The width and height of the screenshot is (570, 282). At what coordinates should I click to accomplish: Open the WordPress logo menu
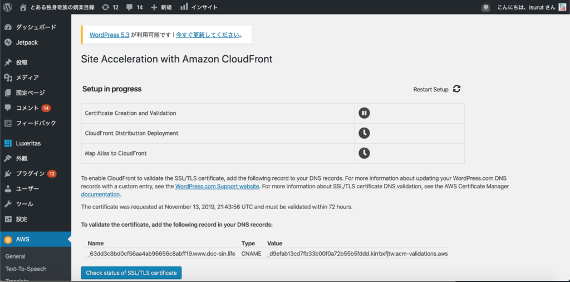[8, 7]
